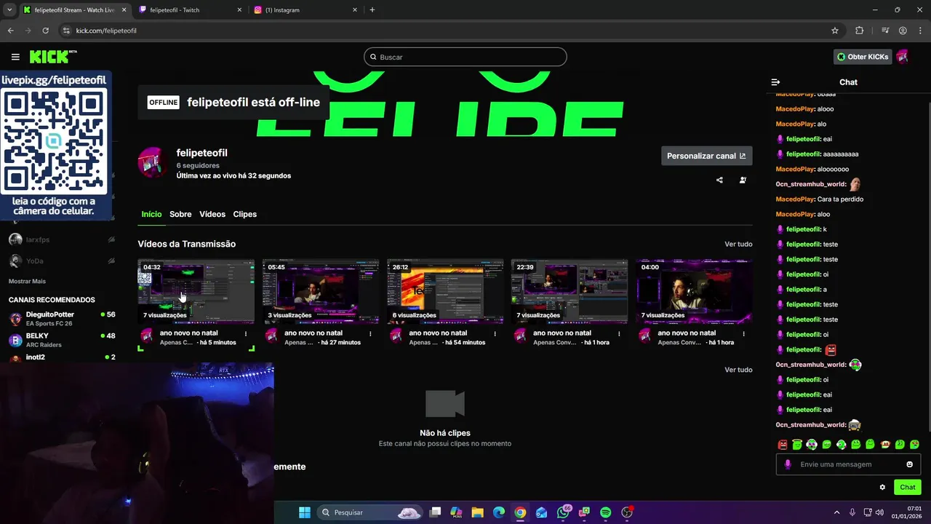Open the 04:32 video thumbnail

(x=196, y=291)
